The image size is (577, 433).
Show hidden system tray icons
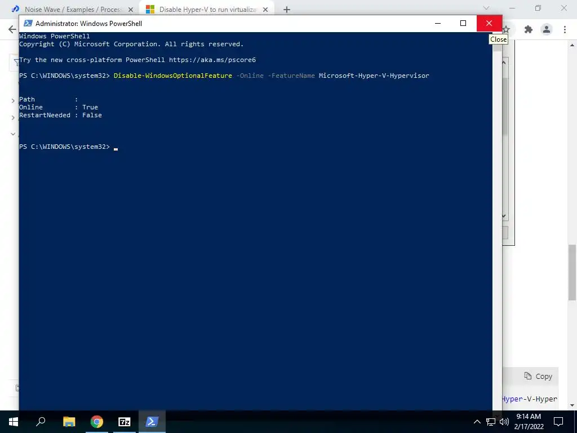coord(477,422)
